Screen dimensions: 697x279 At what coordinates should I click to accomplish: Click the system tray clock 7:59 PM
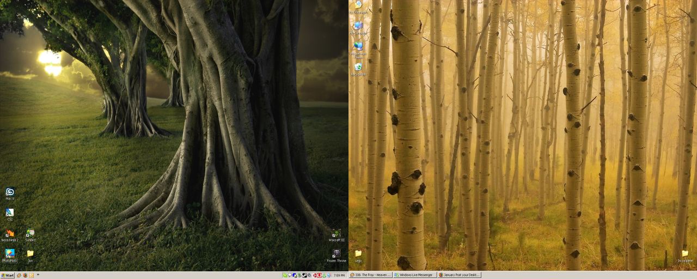click(x=339, y=275)
